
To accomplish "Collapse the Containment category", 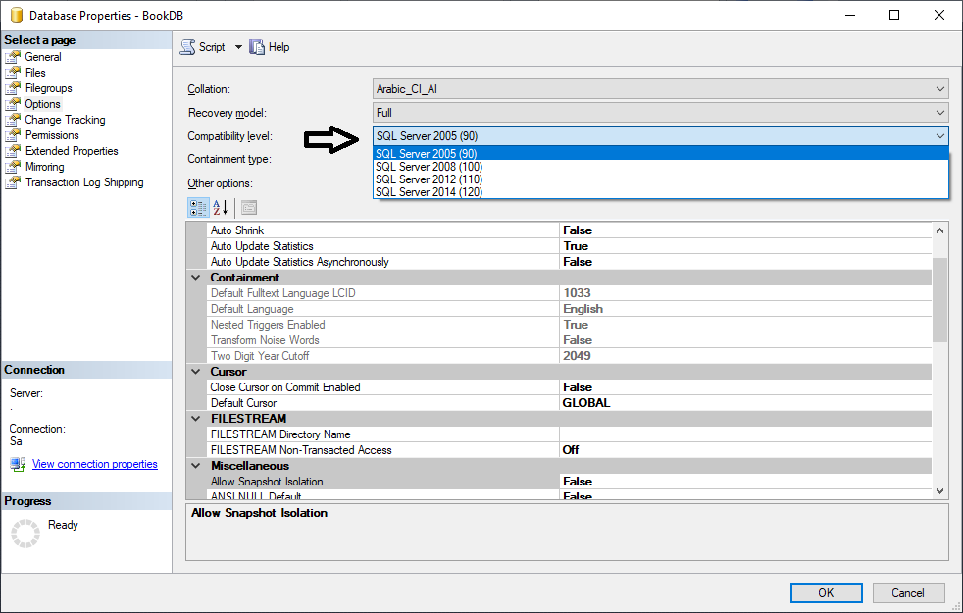I will point(196,278).
